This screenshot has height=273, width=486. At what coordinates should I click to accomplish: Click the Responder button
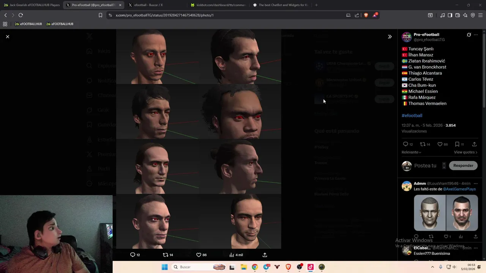coord(463,166)
